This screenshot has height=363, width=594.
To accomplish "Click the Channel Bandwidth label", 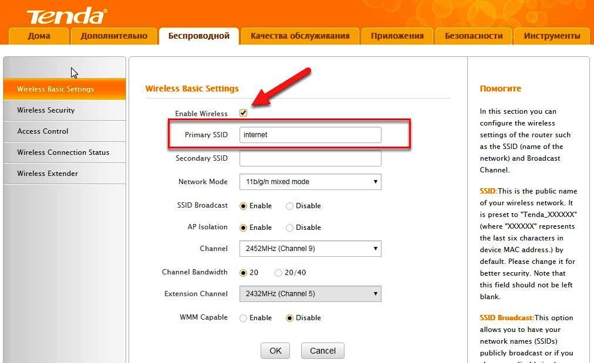I will pyautogui.click(x=195, y=272).
